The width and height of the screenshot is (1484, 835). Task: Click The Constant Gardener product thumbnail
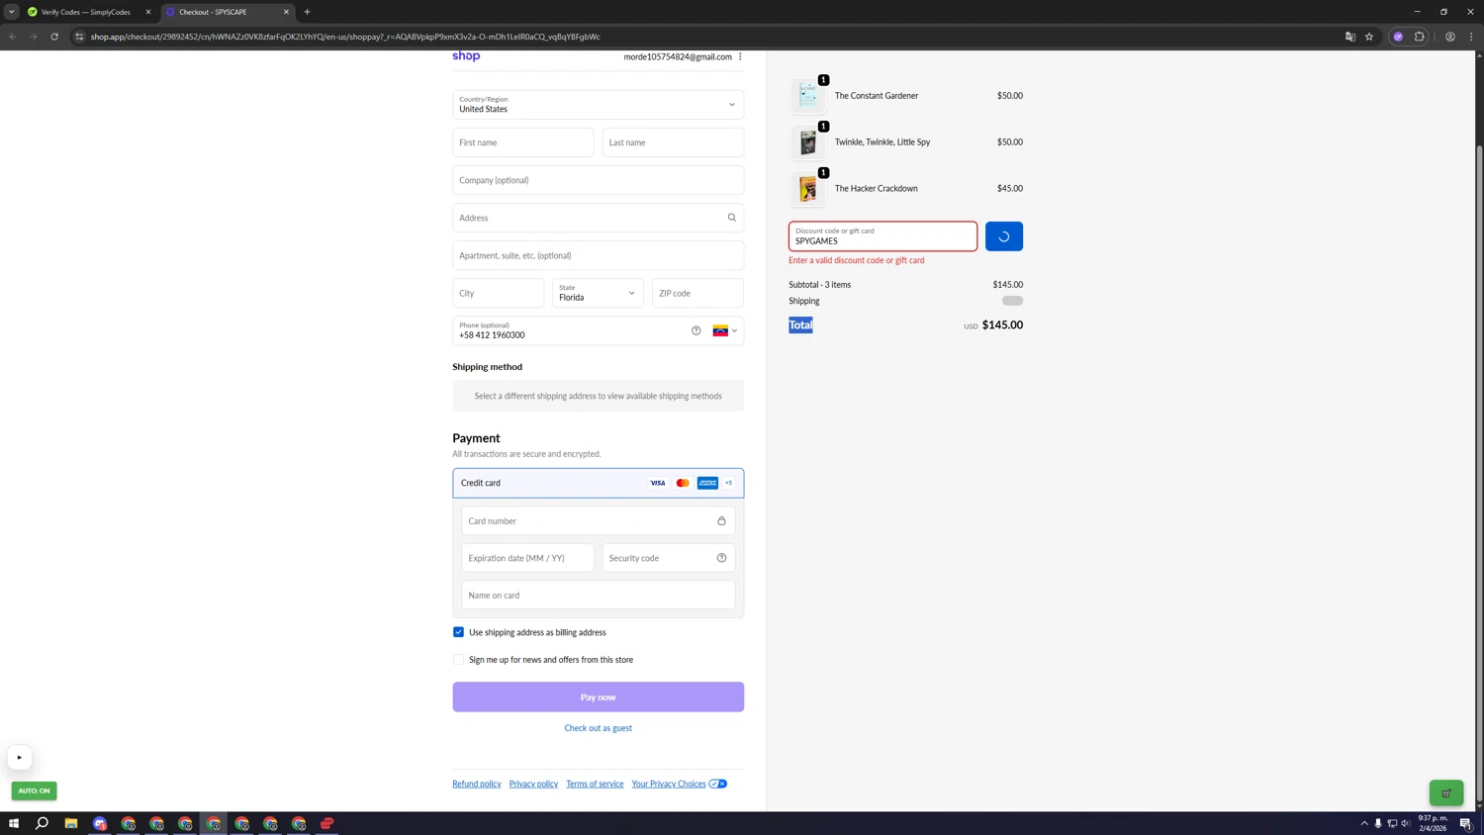pos(808,96)
